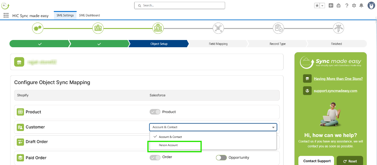
Task: Click the Finished celebration step icon
Action: tap(338, 28)
